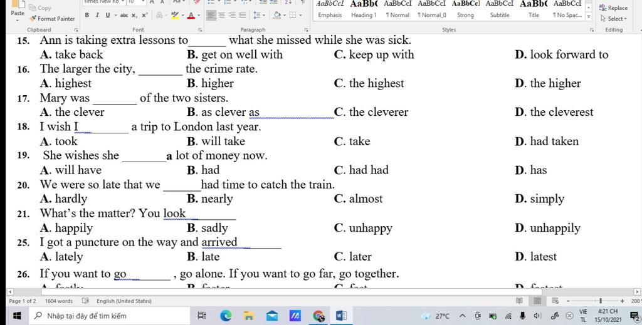
Task: Apply the Normal_0 style
Action: pyautogui.click(x=431, y=10)
